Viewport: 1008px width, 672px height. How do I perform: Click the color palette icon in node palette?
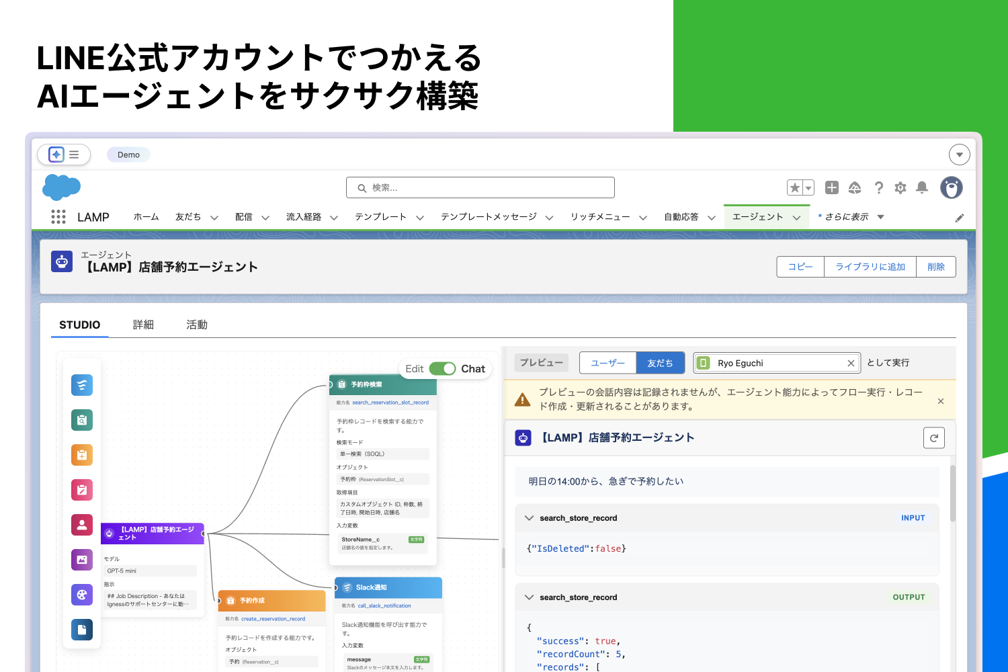click(82, 595)
